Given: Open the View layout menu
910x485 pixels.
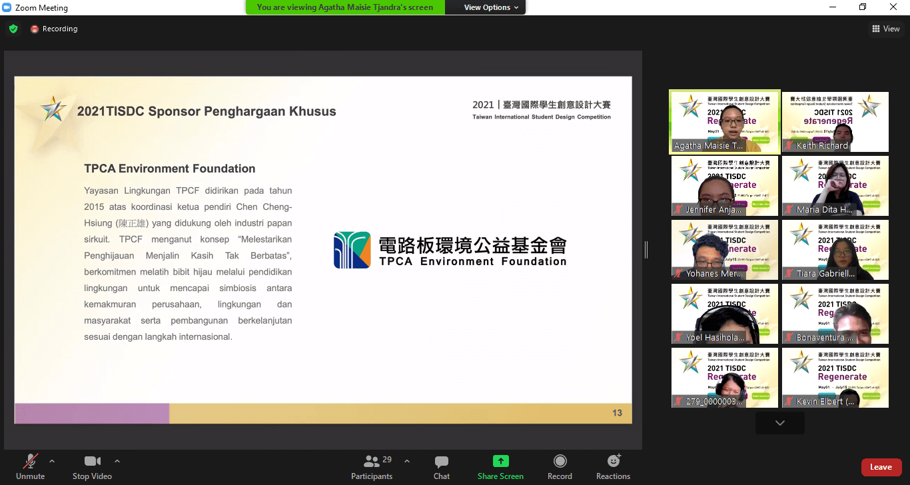Looking at the screenshot, I should click(885, 29).
